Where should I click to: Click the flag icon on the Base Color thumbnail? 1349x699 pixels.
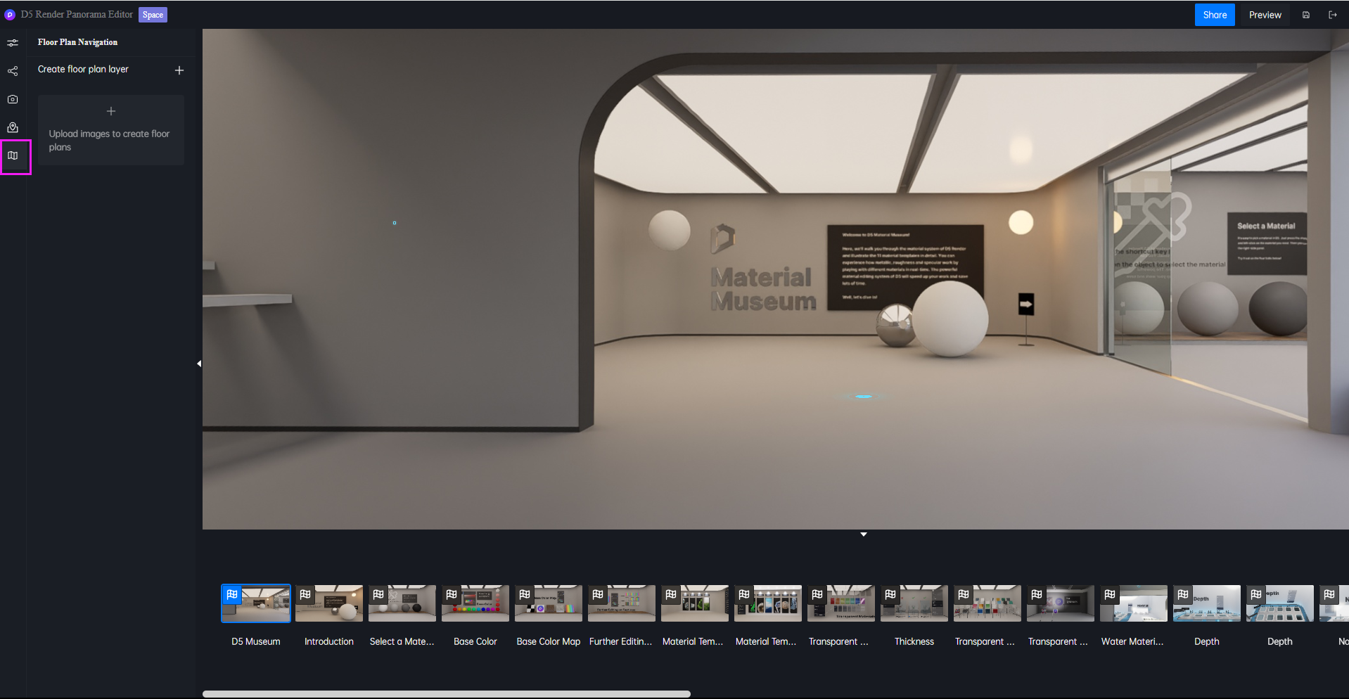coord(452,595)
